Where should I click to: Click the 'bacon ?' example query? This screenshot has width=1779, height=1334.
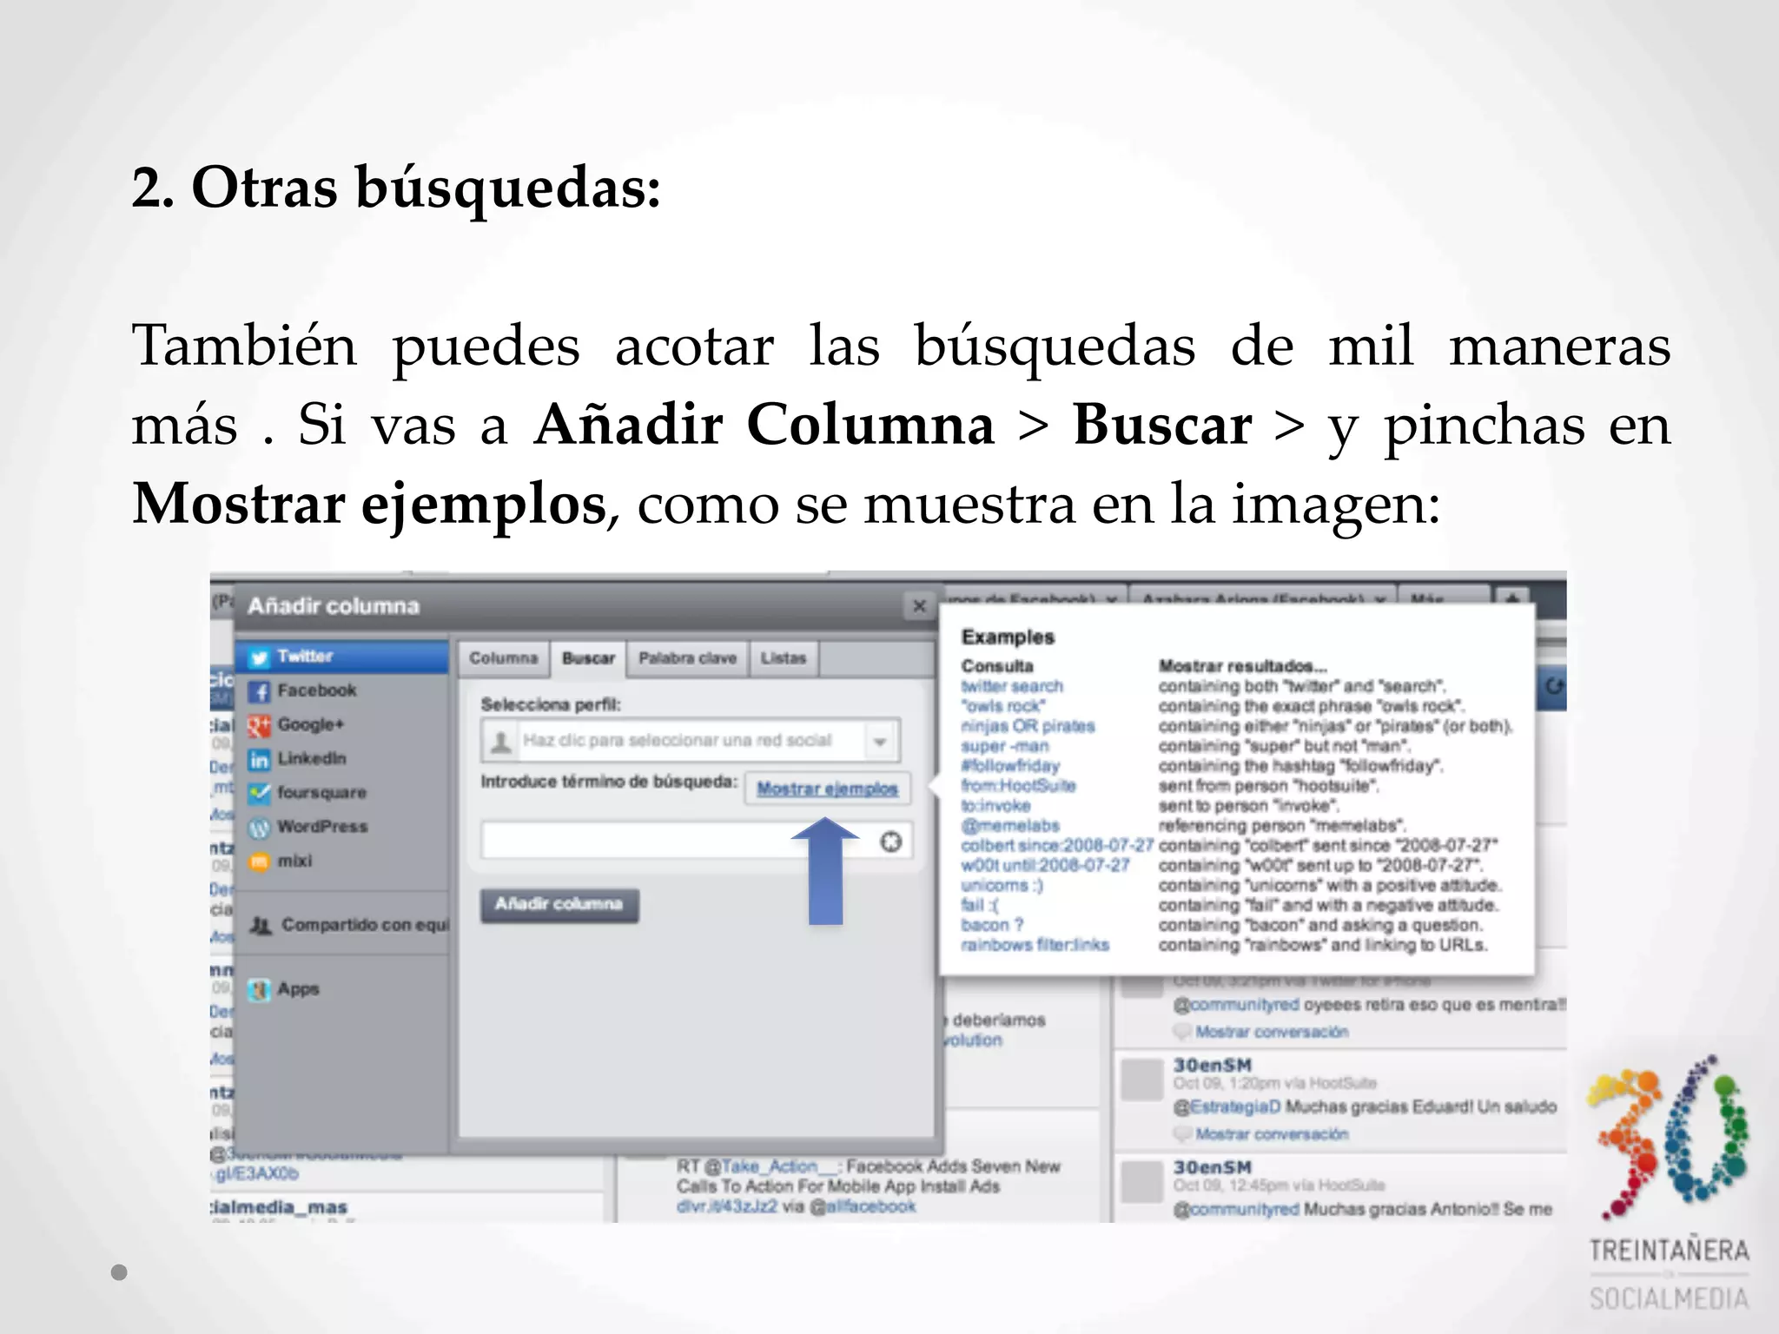coord(992,925)
